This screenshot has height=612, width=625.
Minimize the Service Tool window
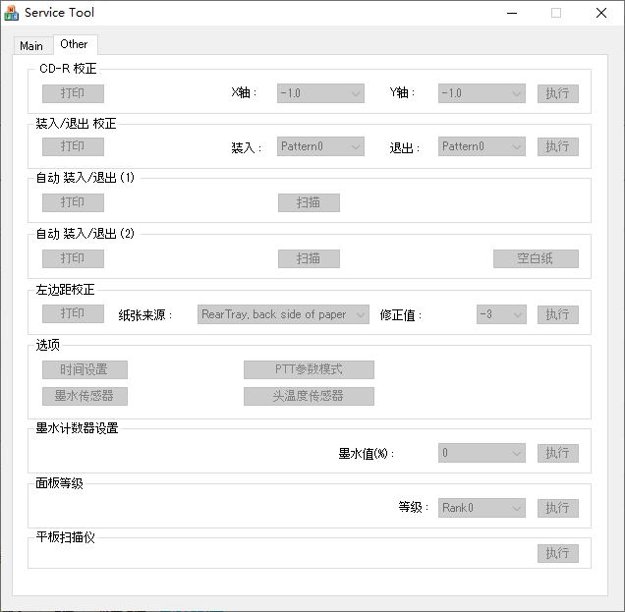tap(512, 13)
